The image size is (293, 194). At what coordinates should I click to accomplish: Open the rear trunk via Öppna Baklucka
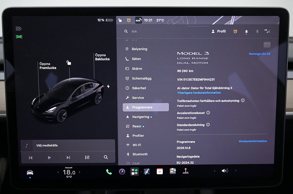coord(102,57)
